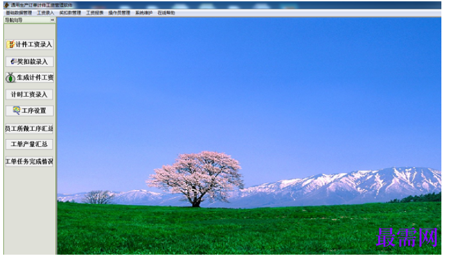
Task: Open the 工资报表 menu
Action: 95,13
